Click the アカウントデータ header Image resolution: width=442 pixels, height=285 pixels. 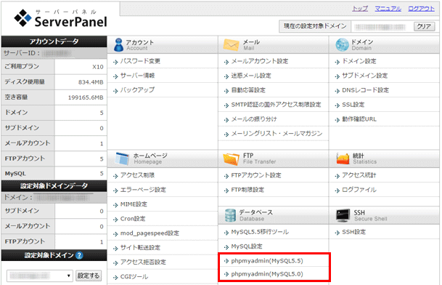click(54, 41)
